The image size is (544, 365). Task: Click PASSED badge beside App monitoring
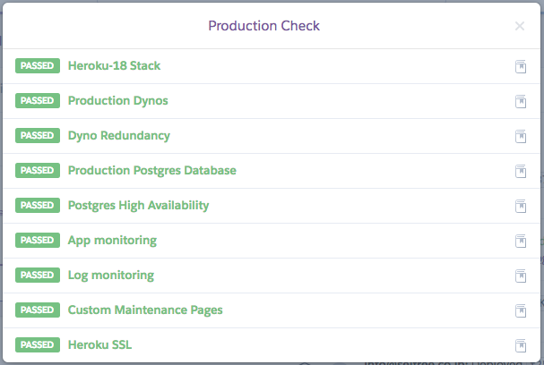coord(38,241)
